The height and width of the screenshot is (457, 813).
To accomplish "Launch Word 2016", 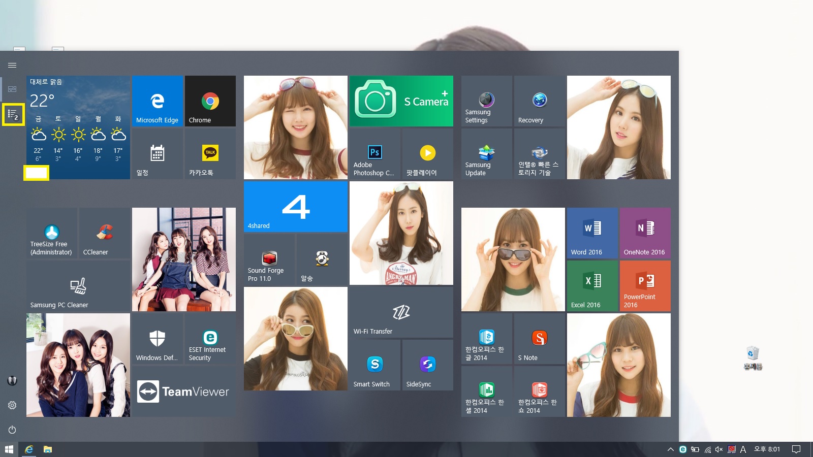I will tap(592, 233).
